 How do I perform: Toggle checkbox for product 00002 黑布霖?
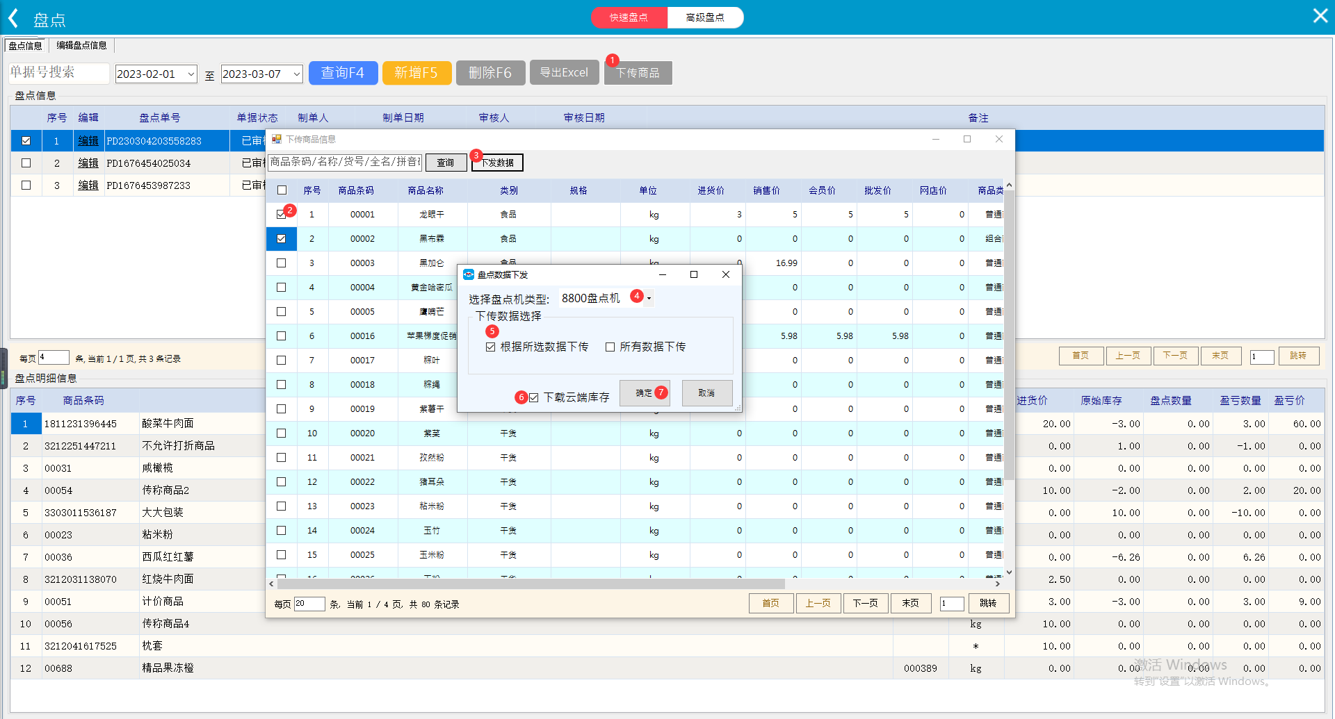coord(282,238)
